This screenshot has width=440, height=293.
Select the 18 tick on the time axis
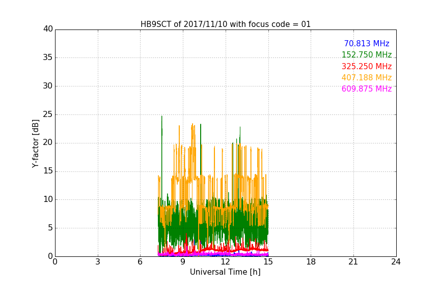tap(311, 262)
